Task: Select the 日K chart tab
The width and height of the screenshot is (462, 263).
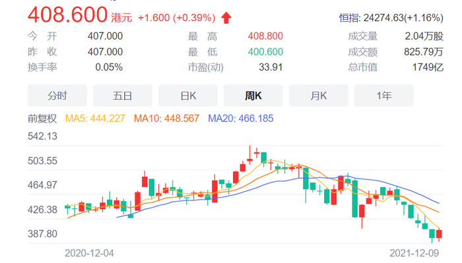Action: (188, 96)
